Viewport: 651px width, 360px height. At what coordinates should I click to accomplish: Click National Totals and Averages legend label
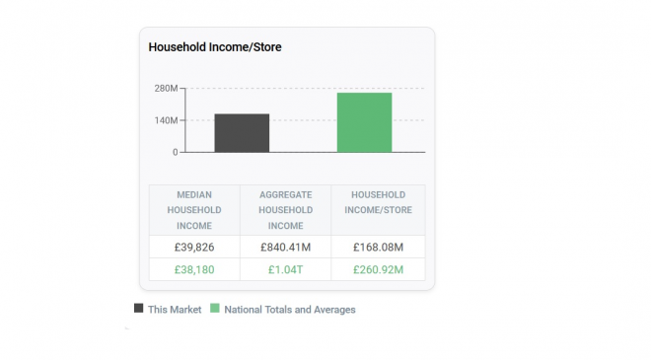(x=290, y=310)
